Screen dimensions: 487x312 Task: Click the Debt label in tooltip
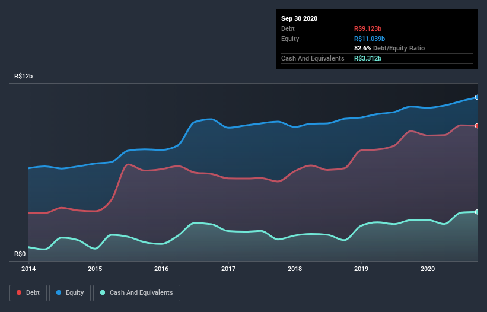[x=288, y=28]
